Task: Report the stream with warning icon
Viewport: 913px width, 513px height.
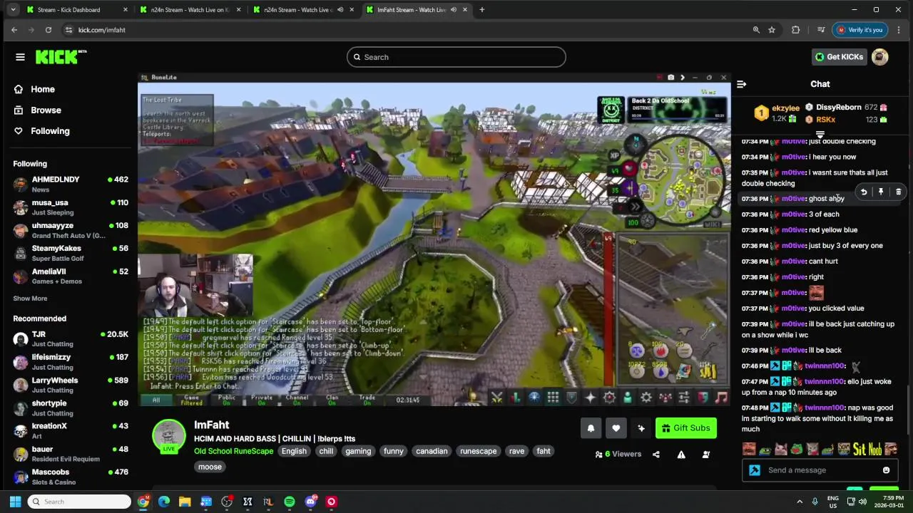Action: (681, 455)
